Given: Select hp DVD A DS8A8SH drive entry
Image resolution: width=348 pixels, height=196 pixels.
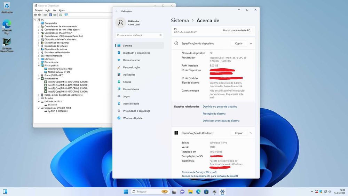Looking at the screenshot, I should (57, 111).
